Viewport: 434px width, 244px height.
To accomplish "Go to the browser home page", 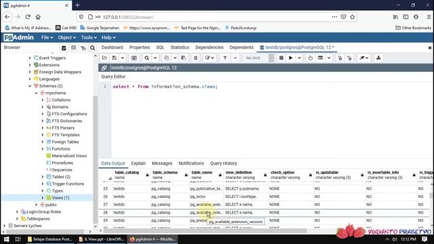I will coord(38,17).
